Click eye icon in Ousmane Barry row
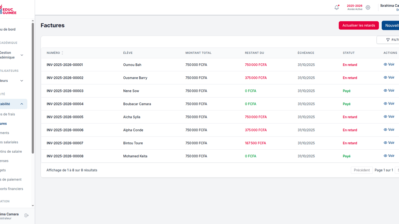Screen dimensions: 399x224 [x=385, y=77]
